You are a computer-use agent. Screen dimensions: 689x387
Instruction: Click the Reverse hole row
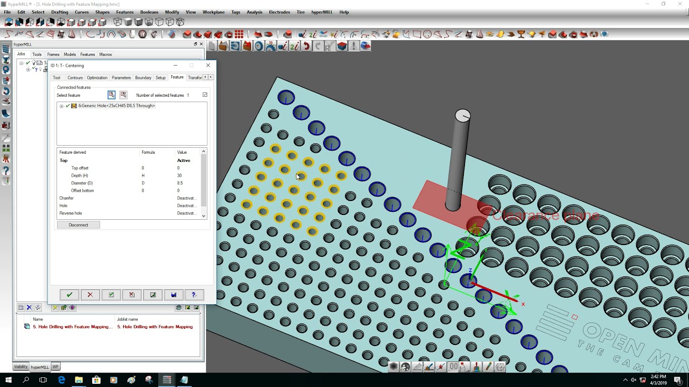coord(129,213)
